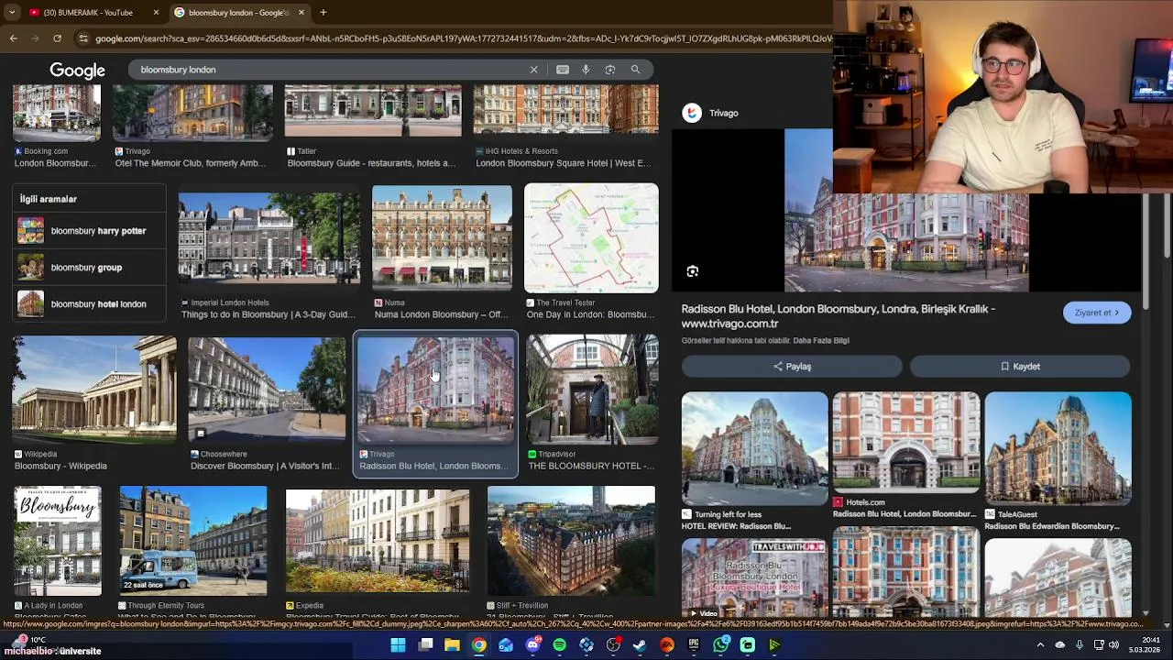This screenshot has height=660, width=1173.
Task: Open TaleAGuest related image
Action: tap(1058, 448)
